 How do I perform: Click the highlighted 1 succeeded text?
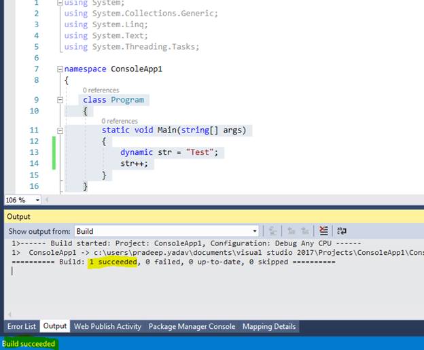click(x=113, y=262)
